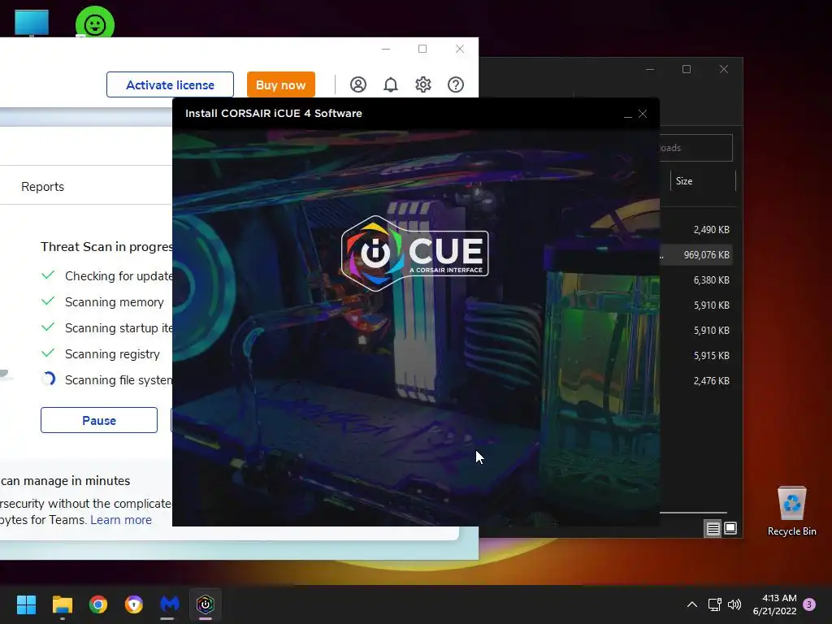Select the 969,076 KB file row
The height and width of the screenshot is (624, 832).
pyautogui.click(x=698, y=254)
